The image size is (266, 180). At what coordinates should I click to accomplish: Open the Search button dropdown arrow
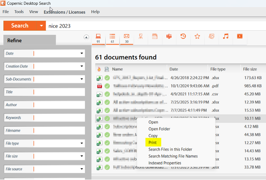click(x=41, y=26)
